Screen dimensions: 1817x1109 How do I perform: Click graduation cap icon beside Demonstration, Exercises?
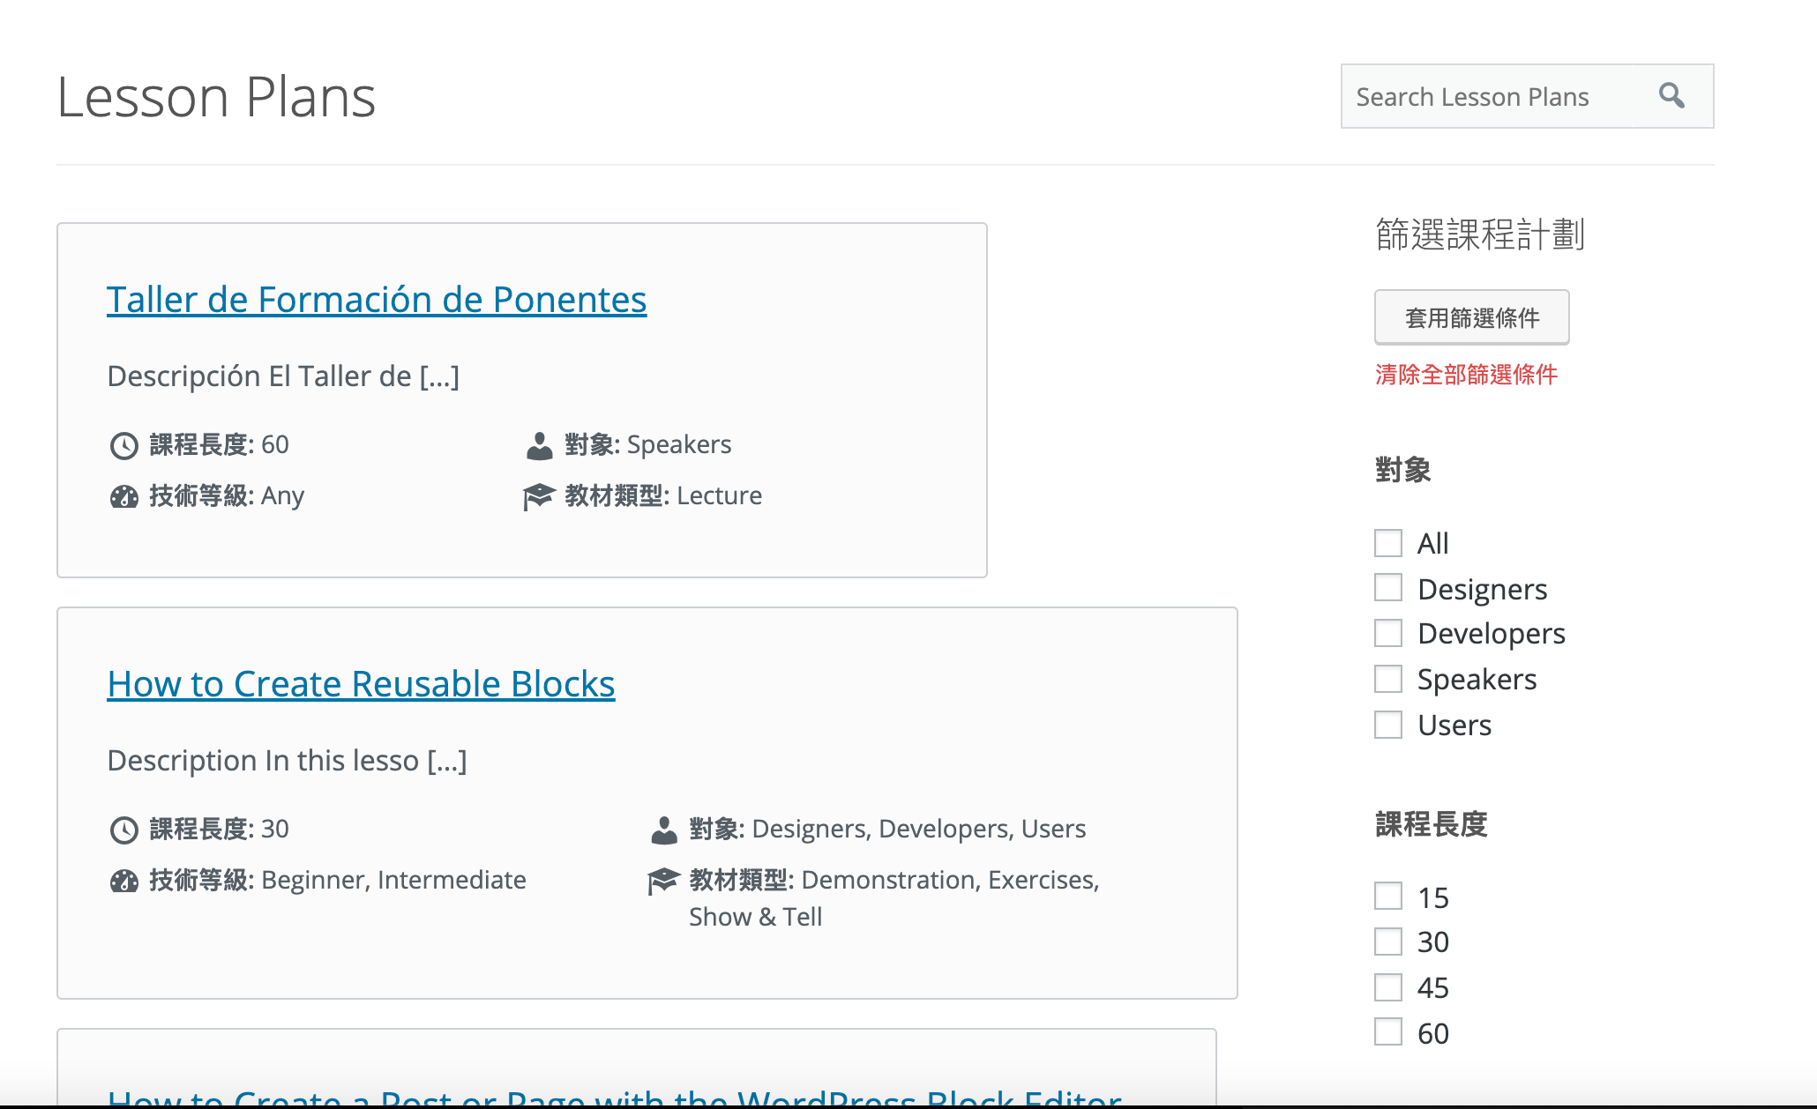(663, 881)
